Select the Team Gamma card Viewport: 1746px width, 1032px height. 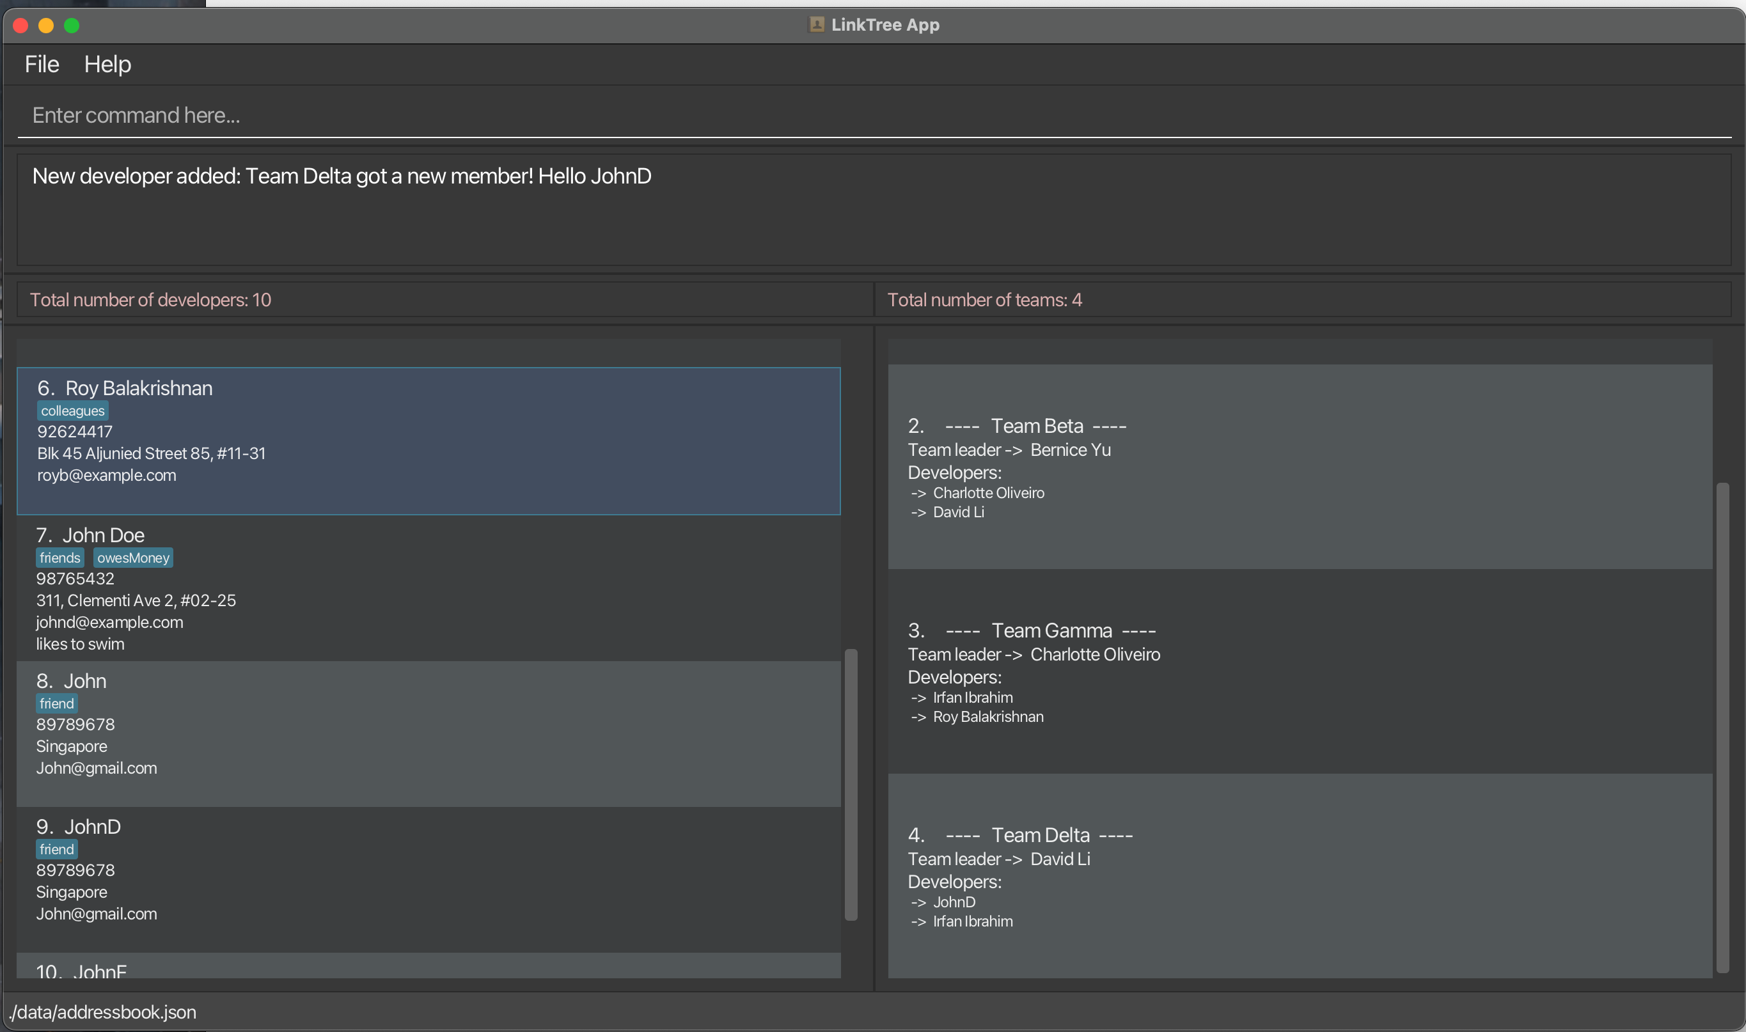1300,671
